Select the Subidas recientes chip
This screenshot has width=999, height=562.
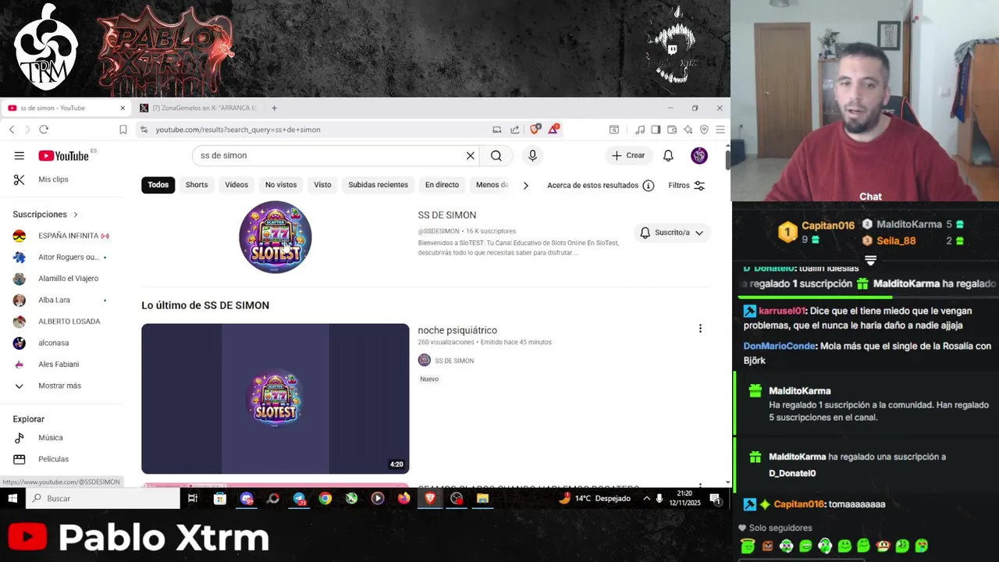tap(378, 185)
